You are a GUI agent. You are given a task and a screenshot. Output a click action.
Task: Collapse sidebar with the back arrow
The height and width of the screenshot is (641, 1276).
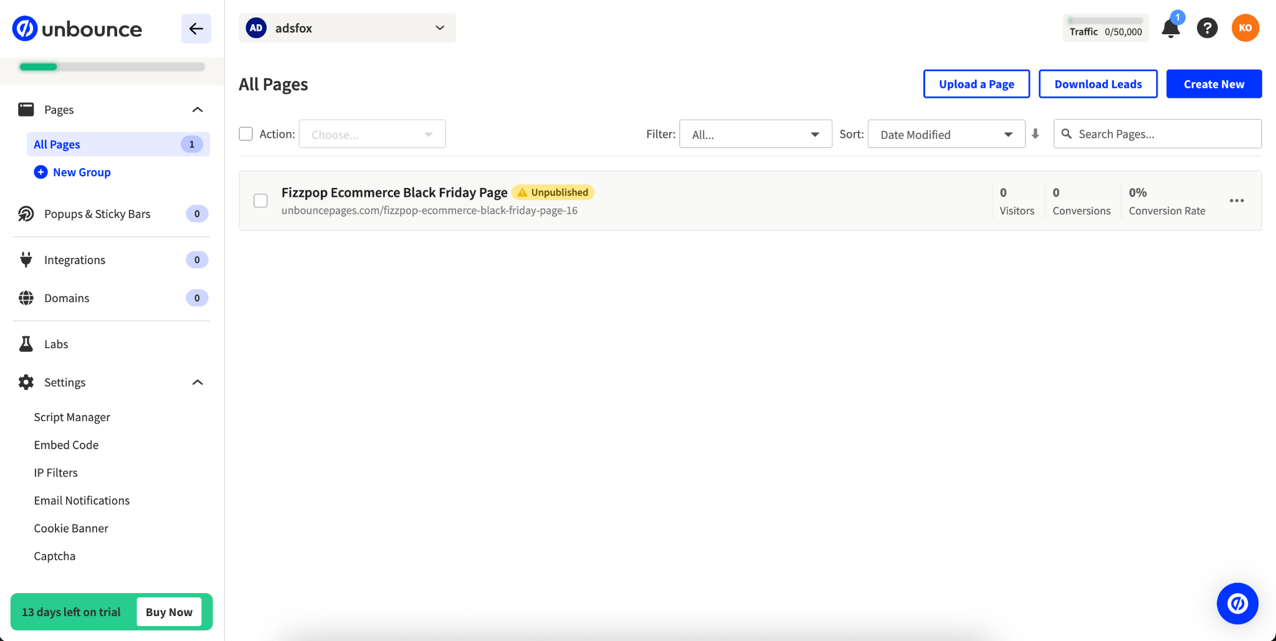[196, 29]
